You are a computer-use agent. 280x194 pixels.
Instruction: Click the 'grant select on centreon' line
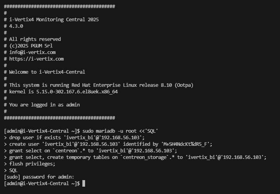[90, 151]
